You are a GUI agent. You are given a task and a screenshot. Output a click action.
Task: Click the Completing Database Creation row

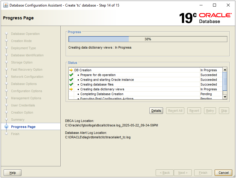(x=145, y=94)
